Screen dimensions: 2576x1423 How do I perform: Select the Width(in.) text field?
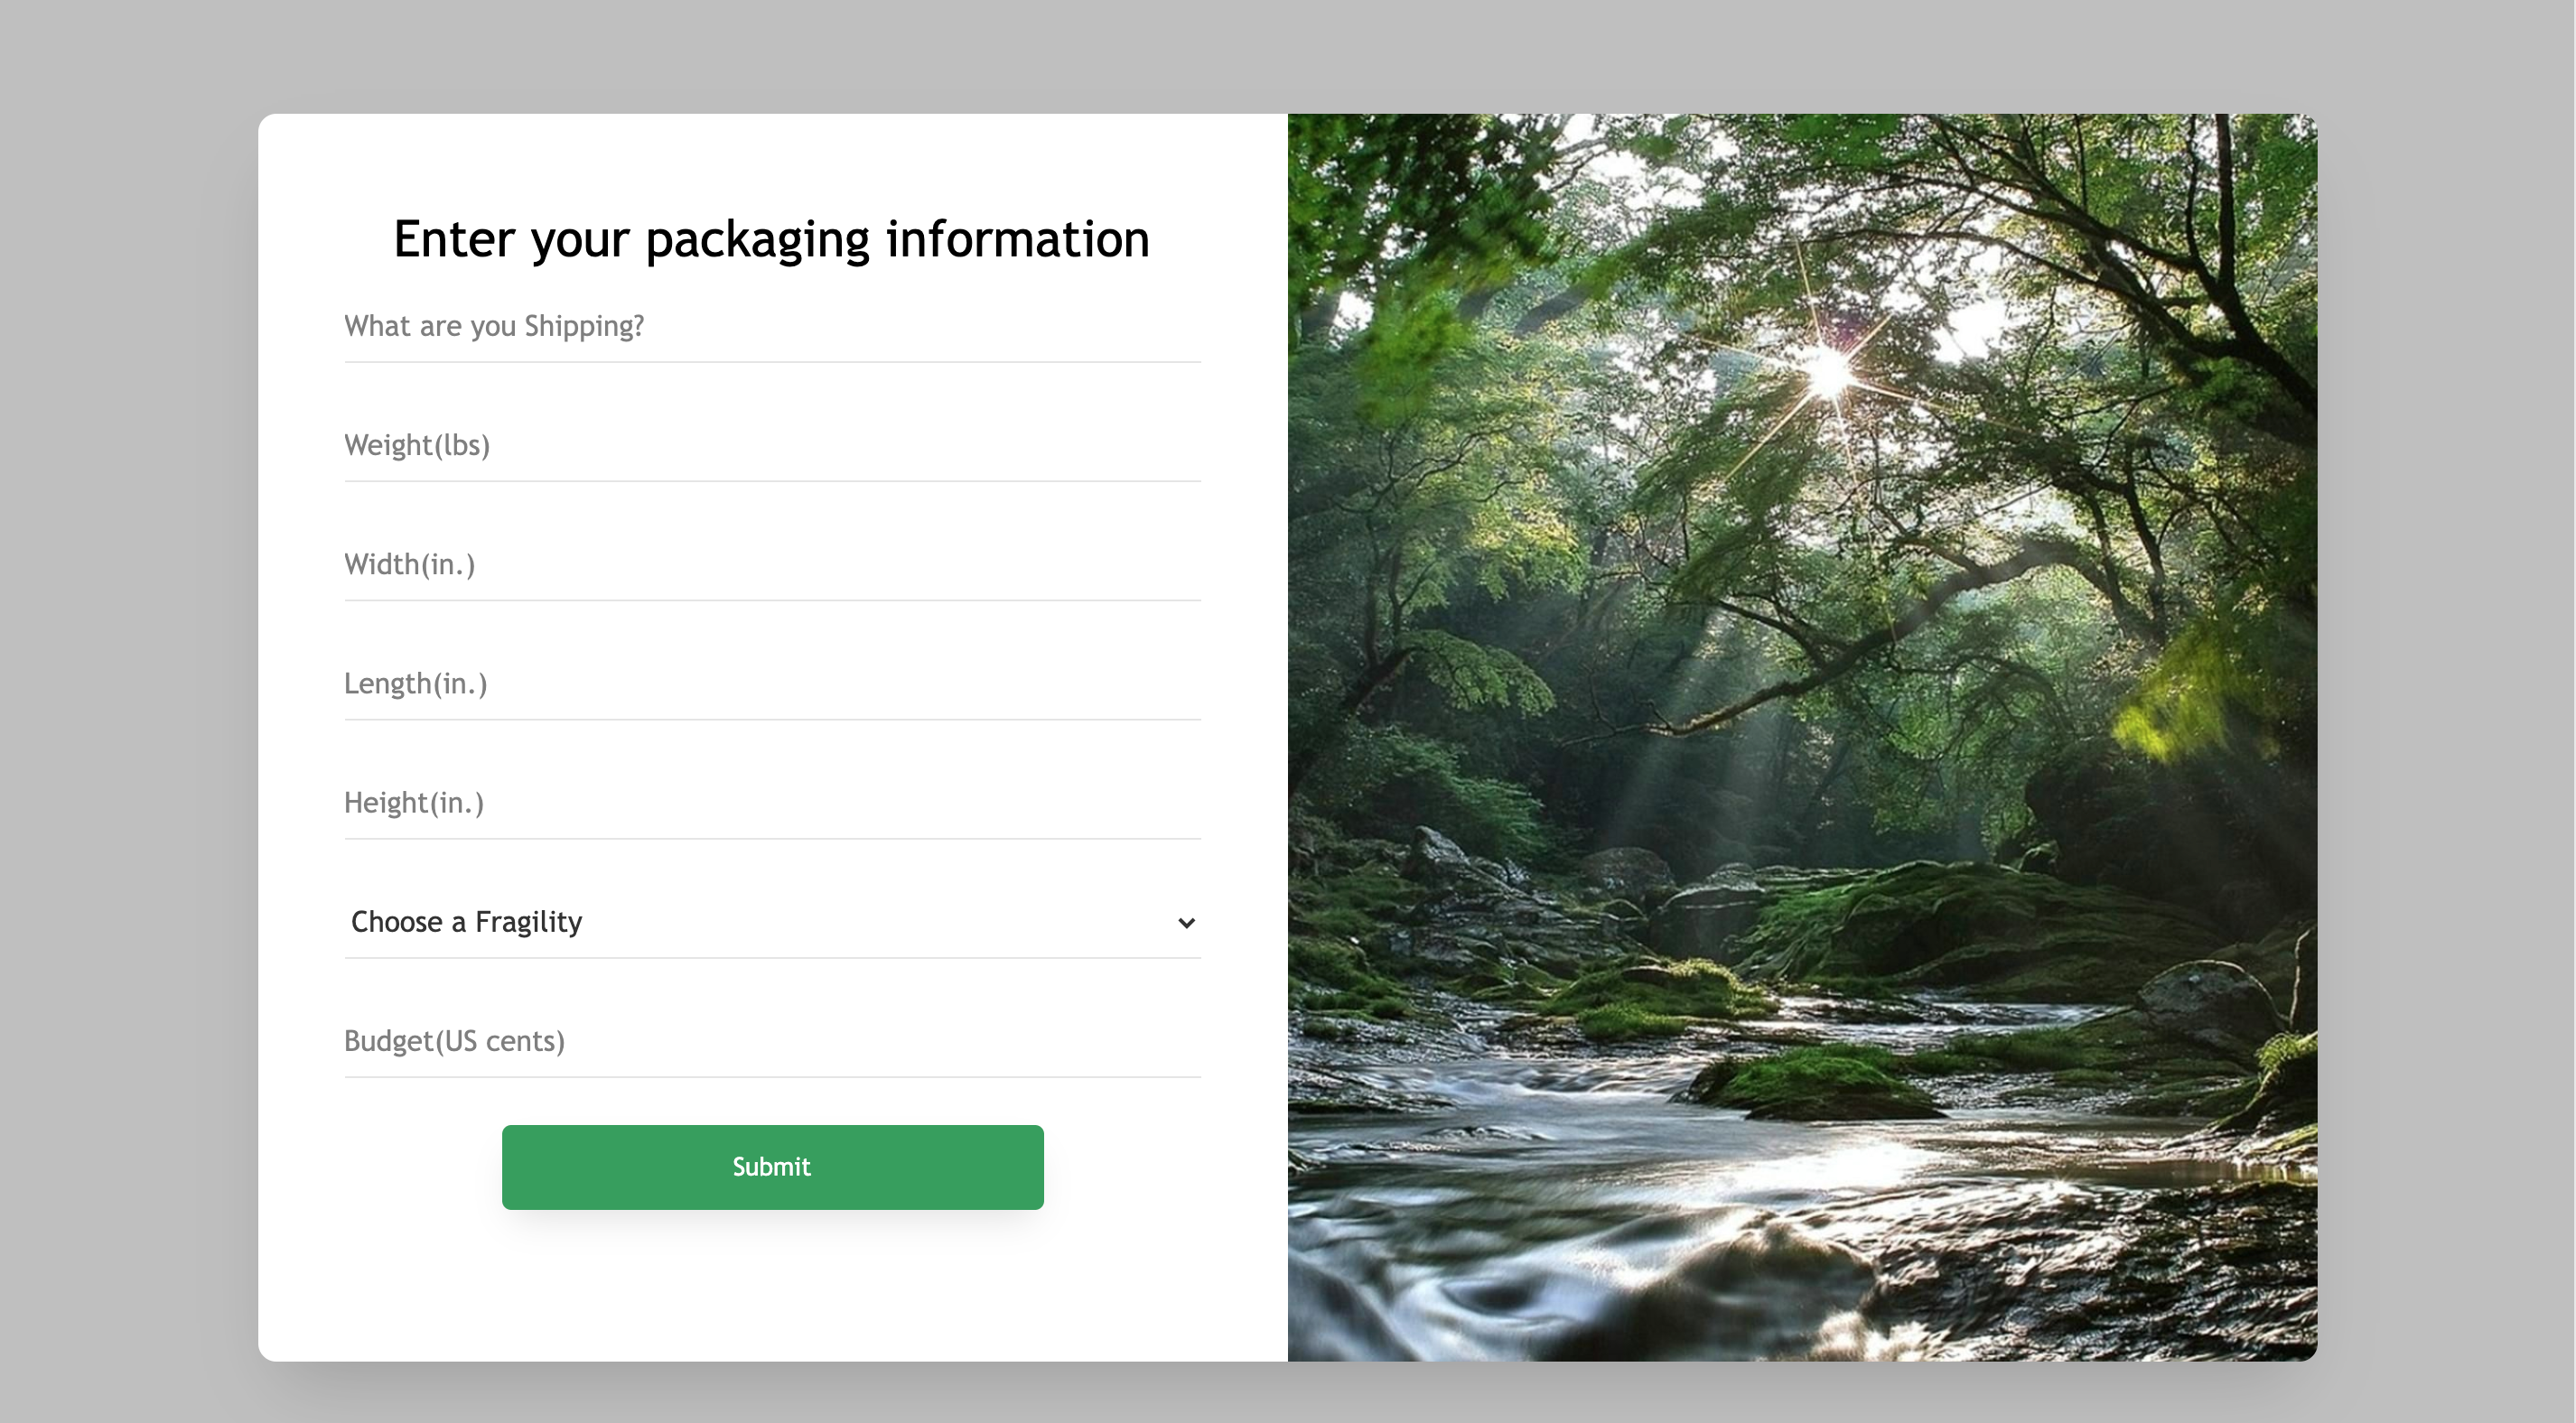click(x=771, y=565)
